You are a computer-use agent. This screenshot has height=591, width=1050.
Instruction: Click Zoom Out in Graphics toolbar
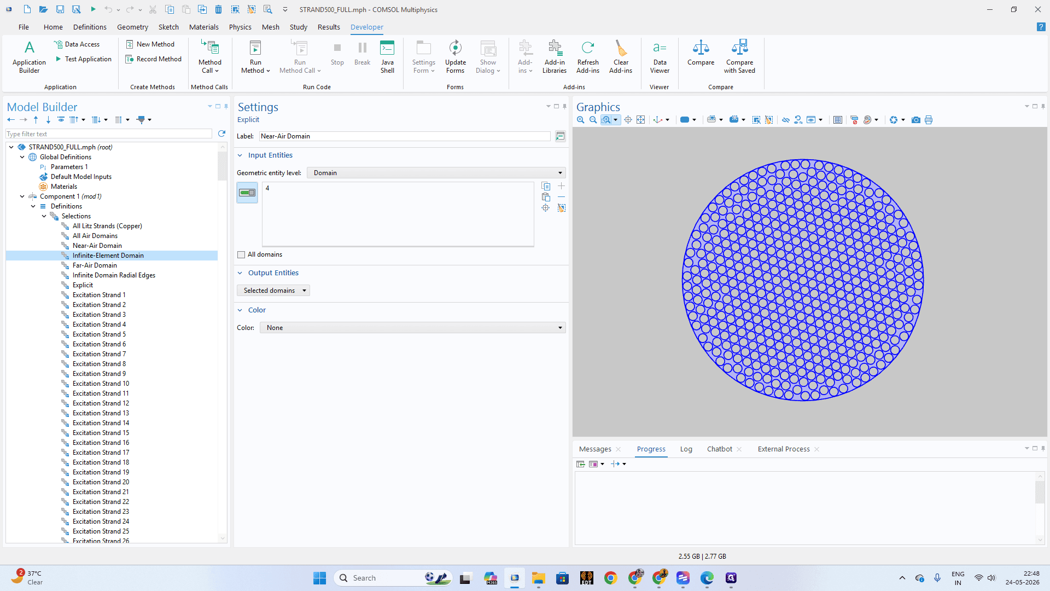pos(593,120)
